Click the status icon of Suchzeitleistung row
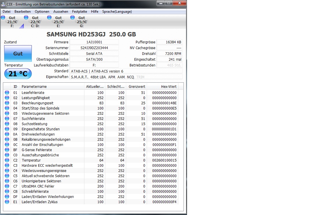The width and height of the screenshot is (334, 215). (x=7, y=124)
